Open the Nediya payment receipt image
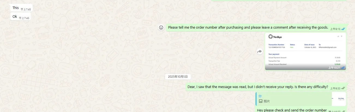Screen dimensions: 355x112 click(x=305, y=52)
